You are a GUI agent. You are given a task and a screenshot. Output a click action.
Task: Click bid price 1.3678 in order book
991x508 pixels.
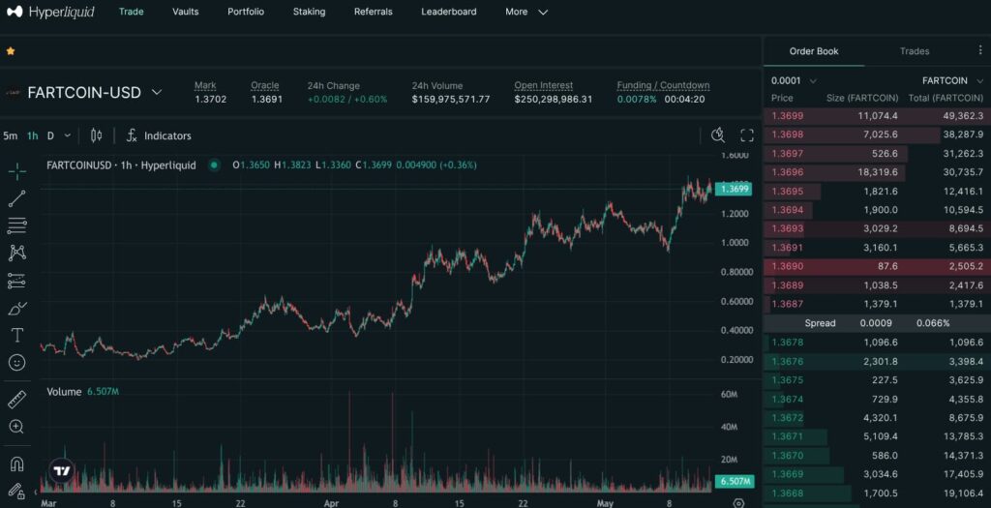coord(787,343)
